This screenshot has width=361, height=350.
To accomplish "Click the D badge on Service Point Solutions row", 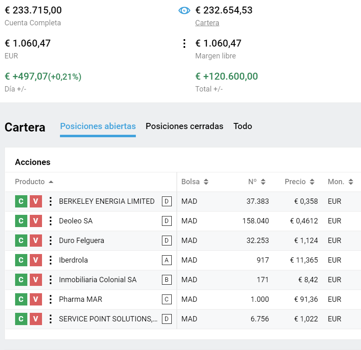I will (167, 319).
